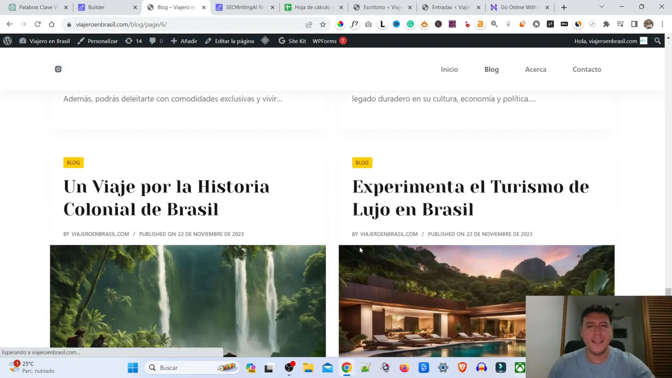Open the Chrome three-dot menu
The width and height of the screenshot is (672, 378).
(x=662, y=24)
